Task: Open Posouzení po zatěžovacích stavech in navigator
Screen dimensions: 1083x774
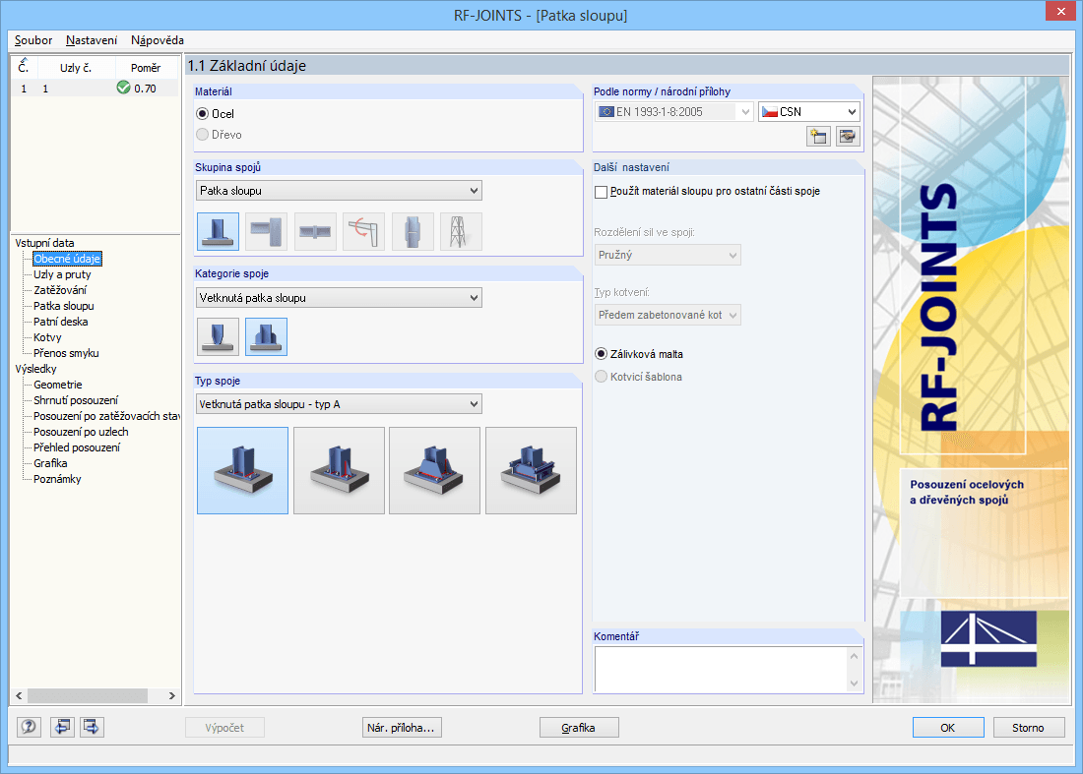Action: point(106,417)
